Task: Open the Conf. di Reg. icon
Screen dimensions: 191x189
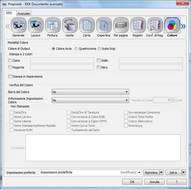Action: pos(155,26)
